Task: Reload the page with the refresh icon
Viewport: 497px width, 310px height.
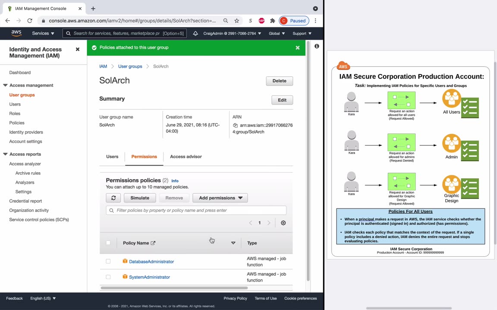Action: point(30,21)
